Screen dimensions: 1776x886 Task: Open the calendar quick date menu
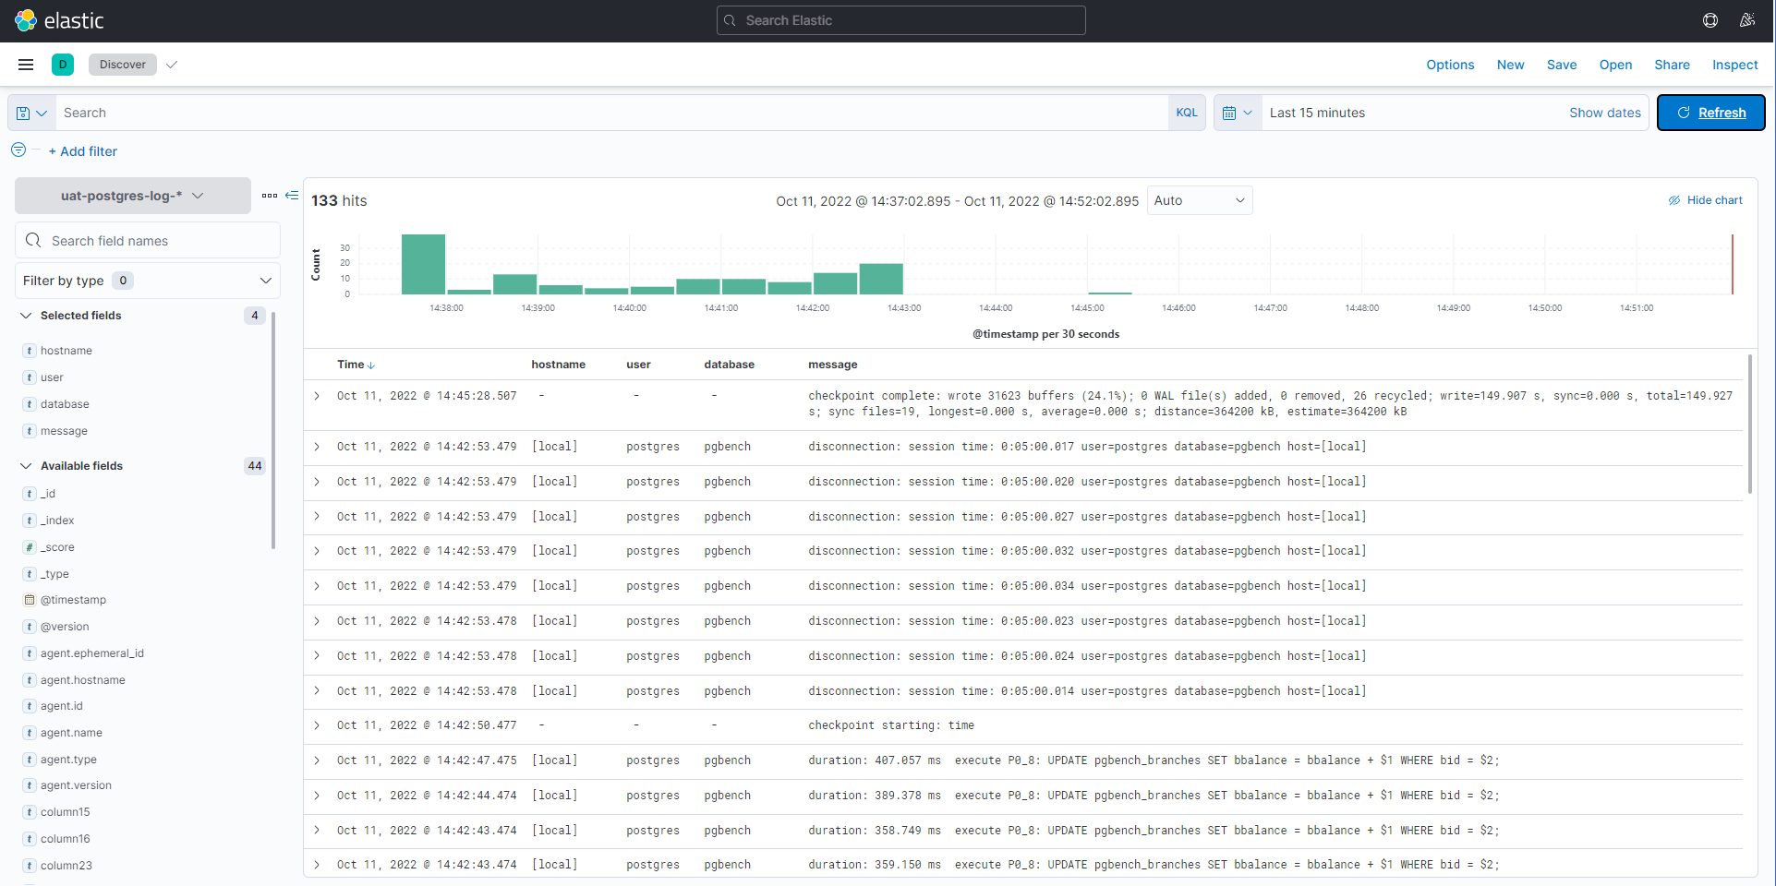[x=1237, y=113]
